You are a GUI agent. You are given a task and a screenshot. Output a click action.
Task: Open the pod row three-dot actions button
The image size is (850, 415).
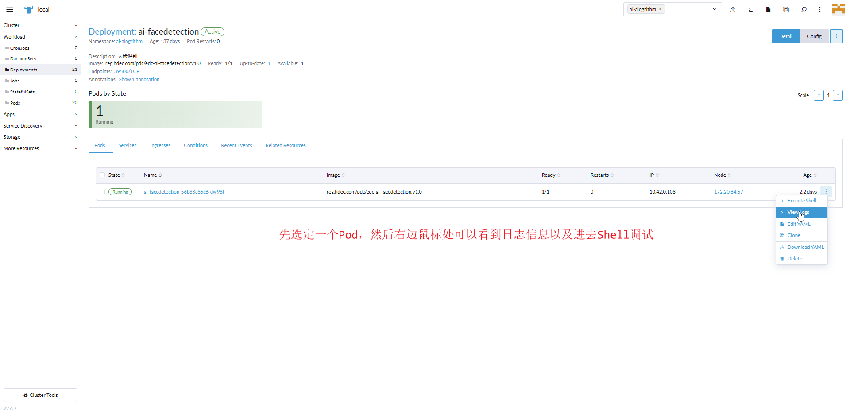pyautogui.click(x=826, y=192)
